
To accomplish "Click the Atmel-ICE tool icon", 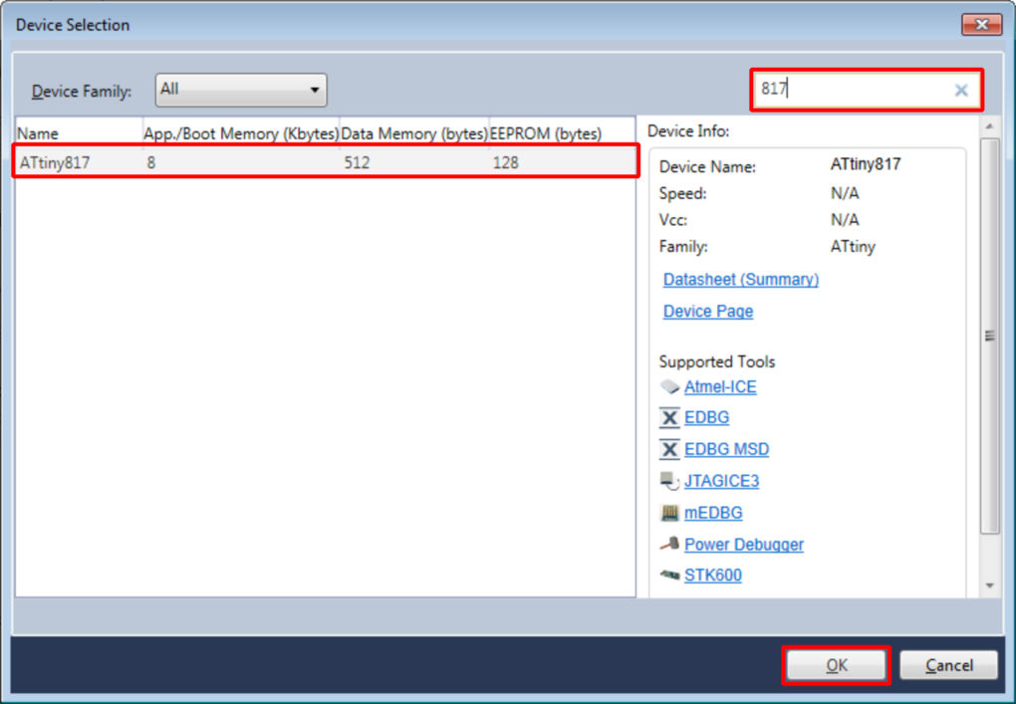I will click(x=669, y=387).
